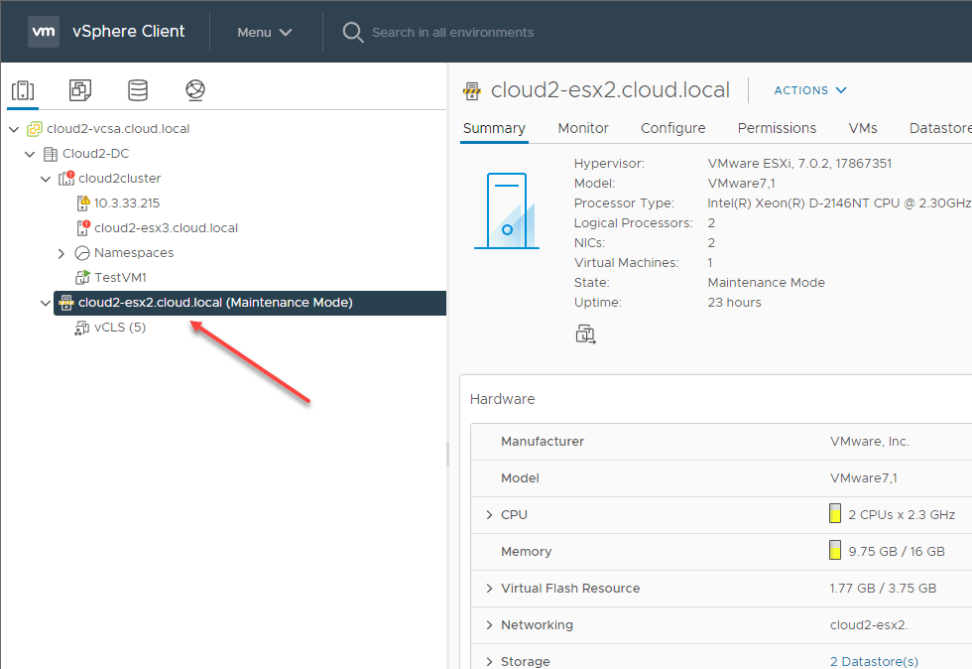972x669 pixels.
Task: Expand the Virtual Flash Resource row
Action: click(489, 589)
